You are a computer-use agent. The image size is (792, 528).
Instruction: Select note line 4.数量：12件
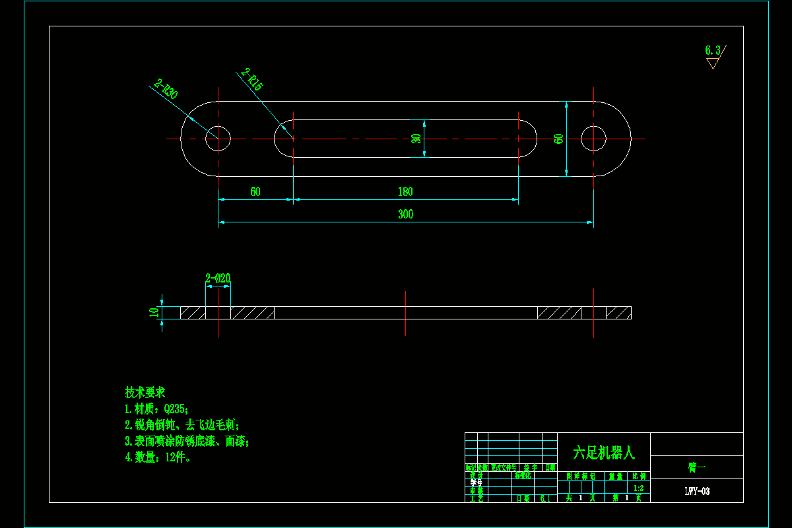click(x=158, y=457)
